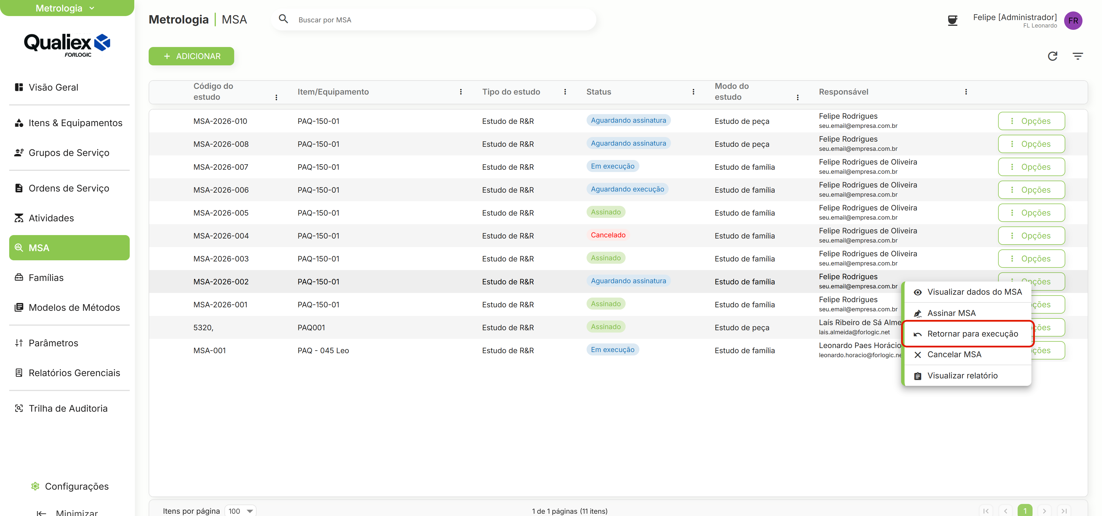Click the Relatórios Gerenciais icon
1102x516 pixels.
tap(19, 373)
